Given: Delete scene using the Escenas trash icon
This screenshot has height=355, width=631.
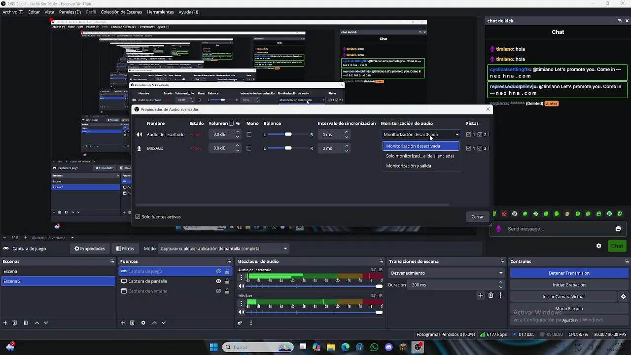Looking at the screenshot, I should (x=15, y=323).
